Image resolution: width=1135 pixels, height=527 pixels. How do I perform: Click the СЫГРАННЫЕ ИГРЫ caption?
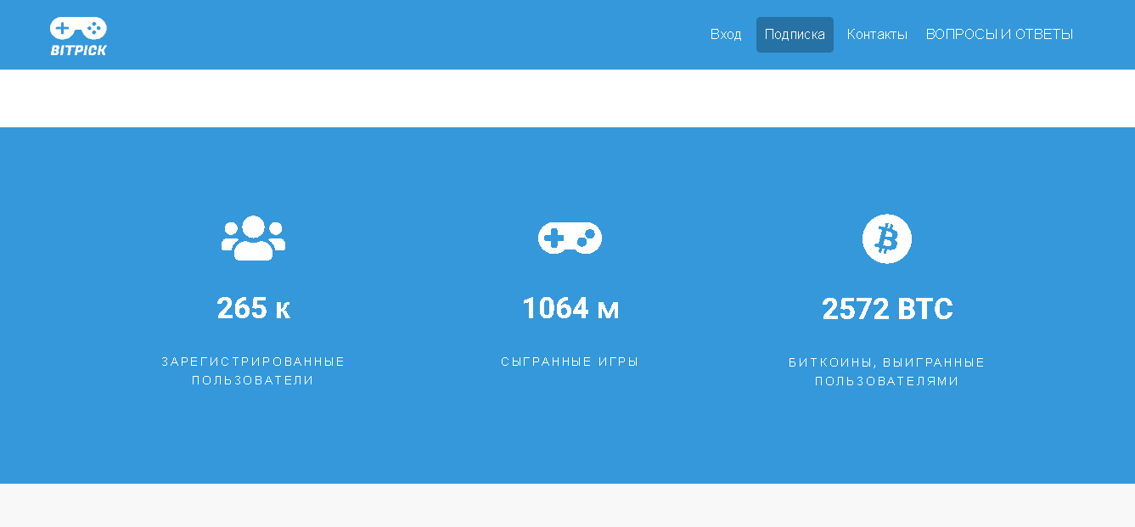pyautogui.click(x=570, y=362)
